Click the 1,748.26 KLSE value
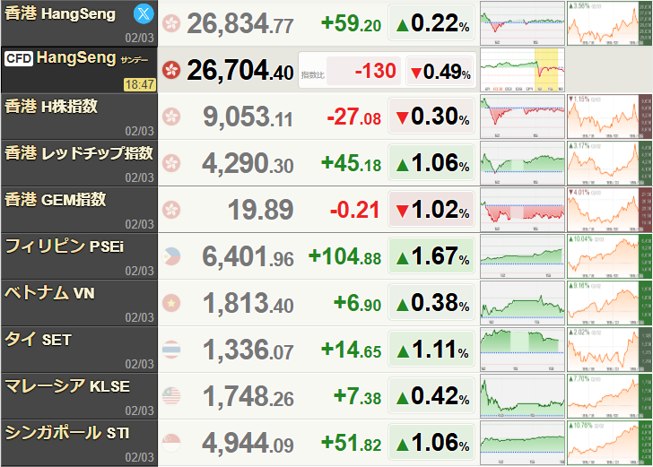This screenshot has width=653, height=467. coord(248,397)
